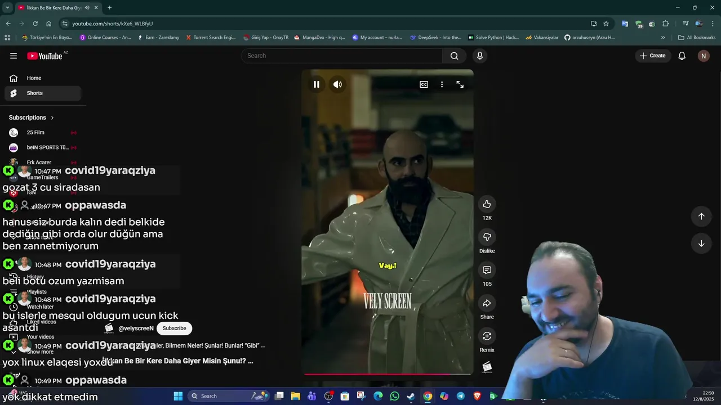Viewport: 721px width, 405px height.
Task: Mute the Shorts video volume
Action: pyautogui.click(x=337, y=84)
